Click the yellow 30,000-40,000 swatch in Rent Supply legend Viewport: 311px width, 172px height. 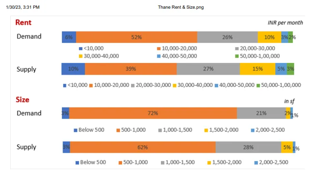click(x=175, y=86)
